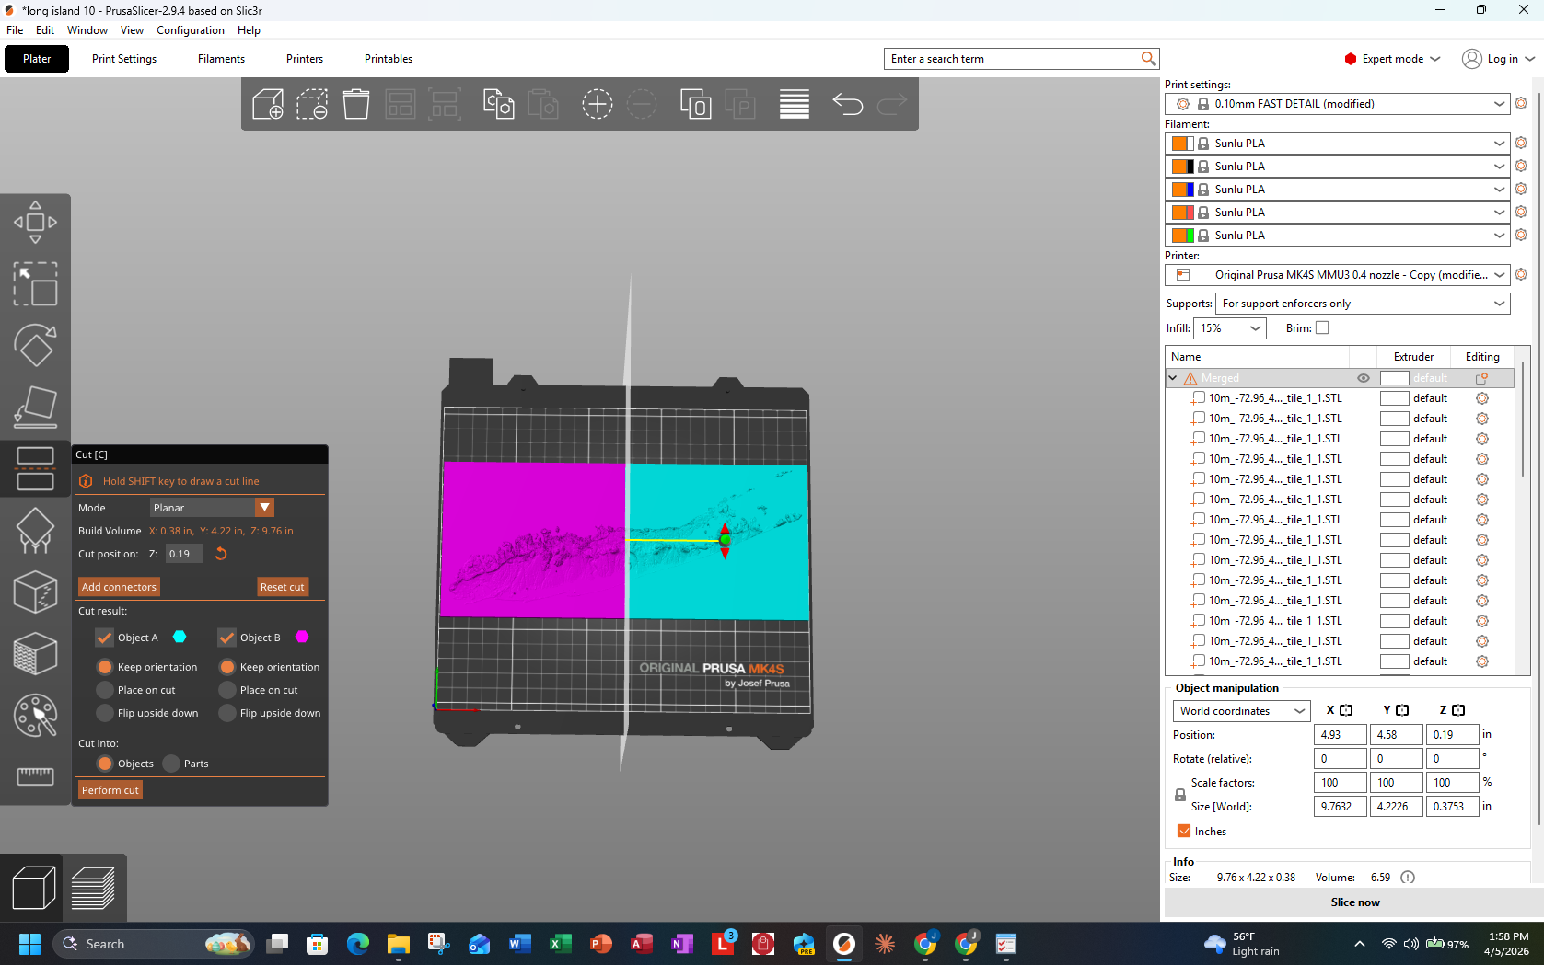Click the Undo arrow icon
1544x965 pixels.
click(847, 104)
